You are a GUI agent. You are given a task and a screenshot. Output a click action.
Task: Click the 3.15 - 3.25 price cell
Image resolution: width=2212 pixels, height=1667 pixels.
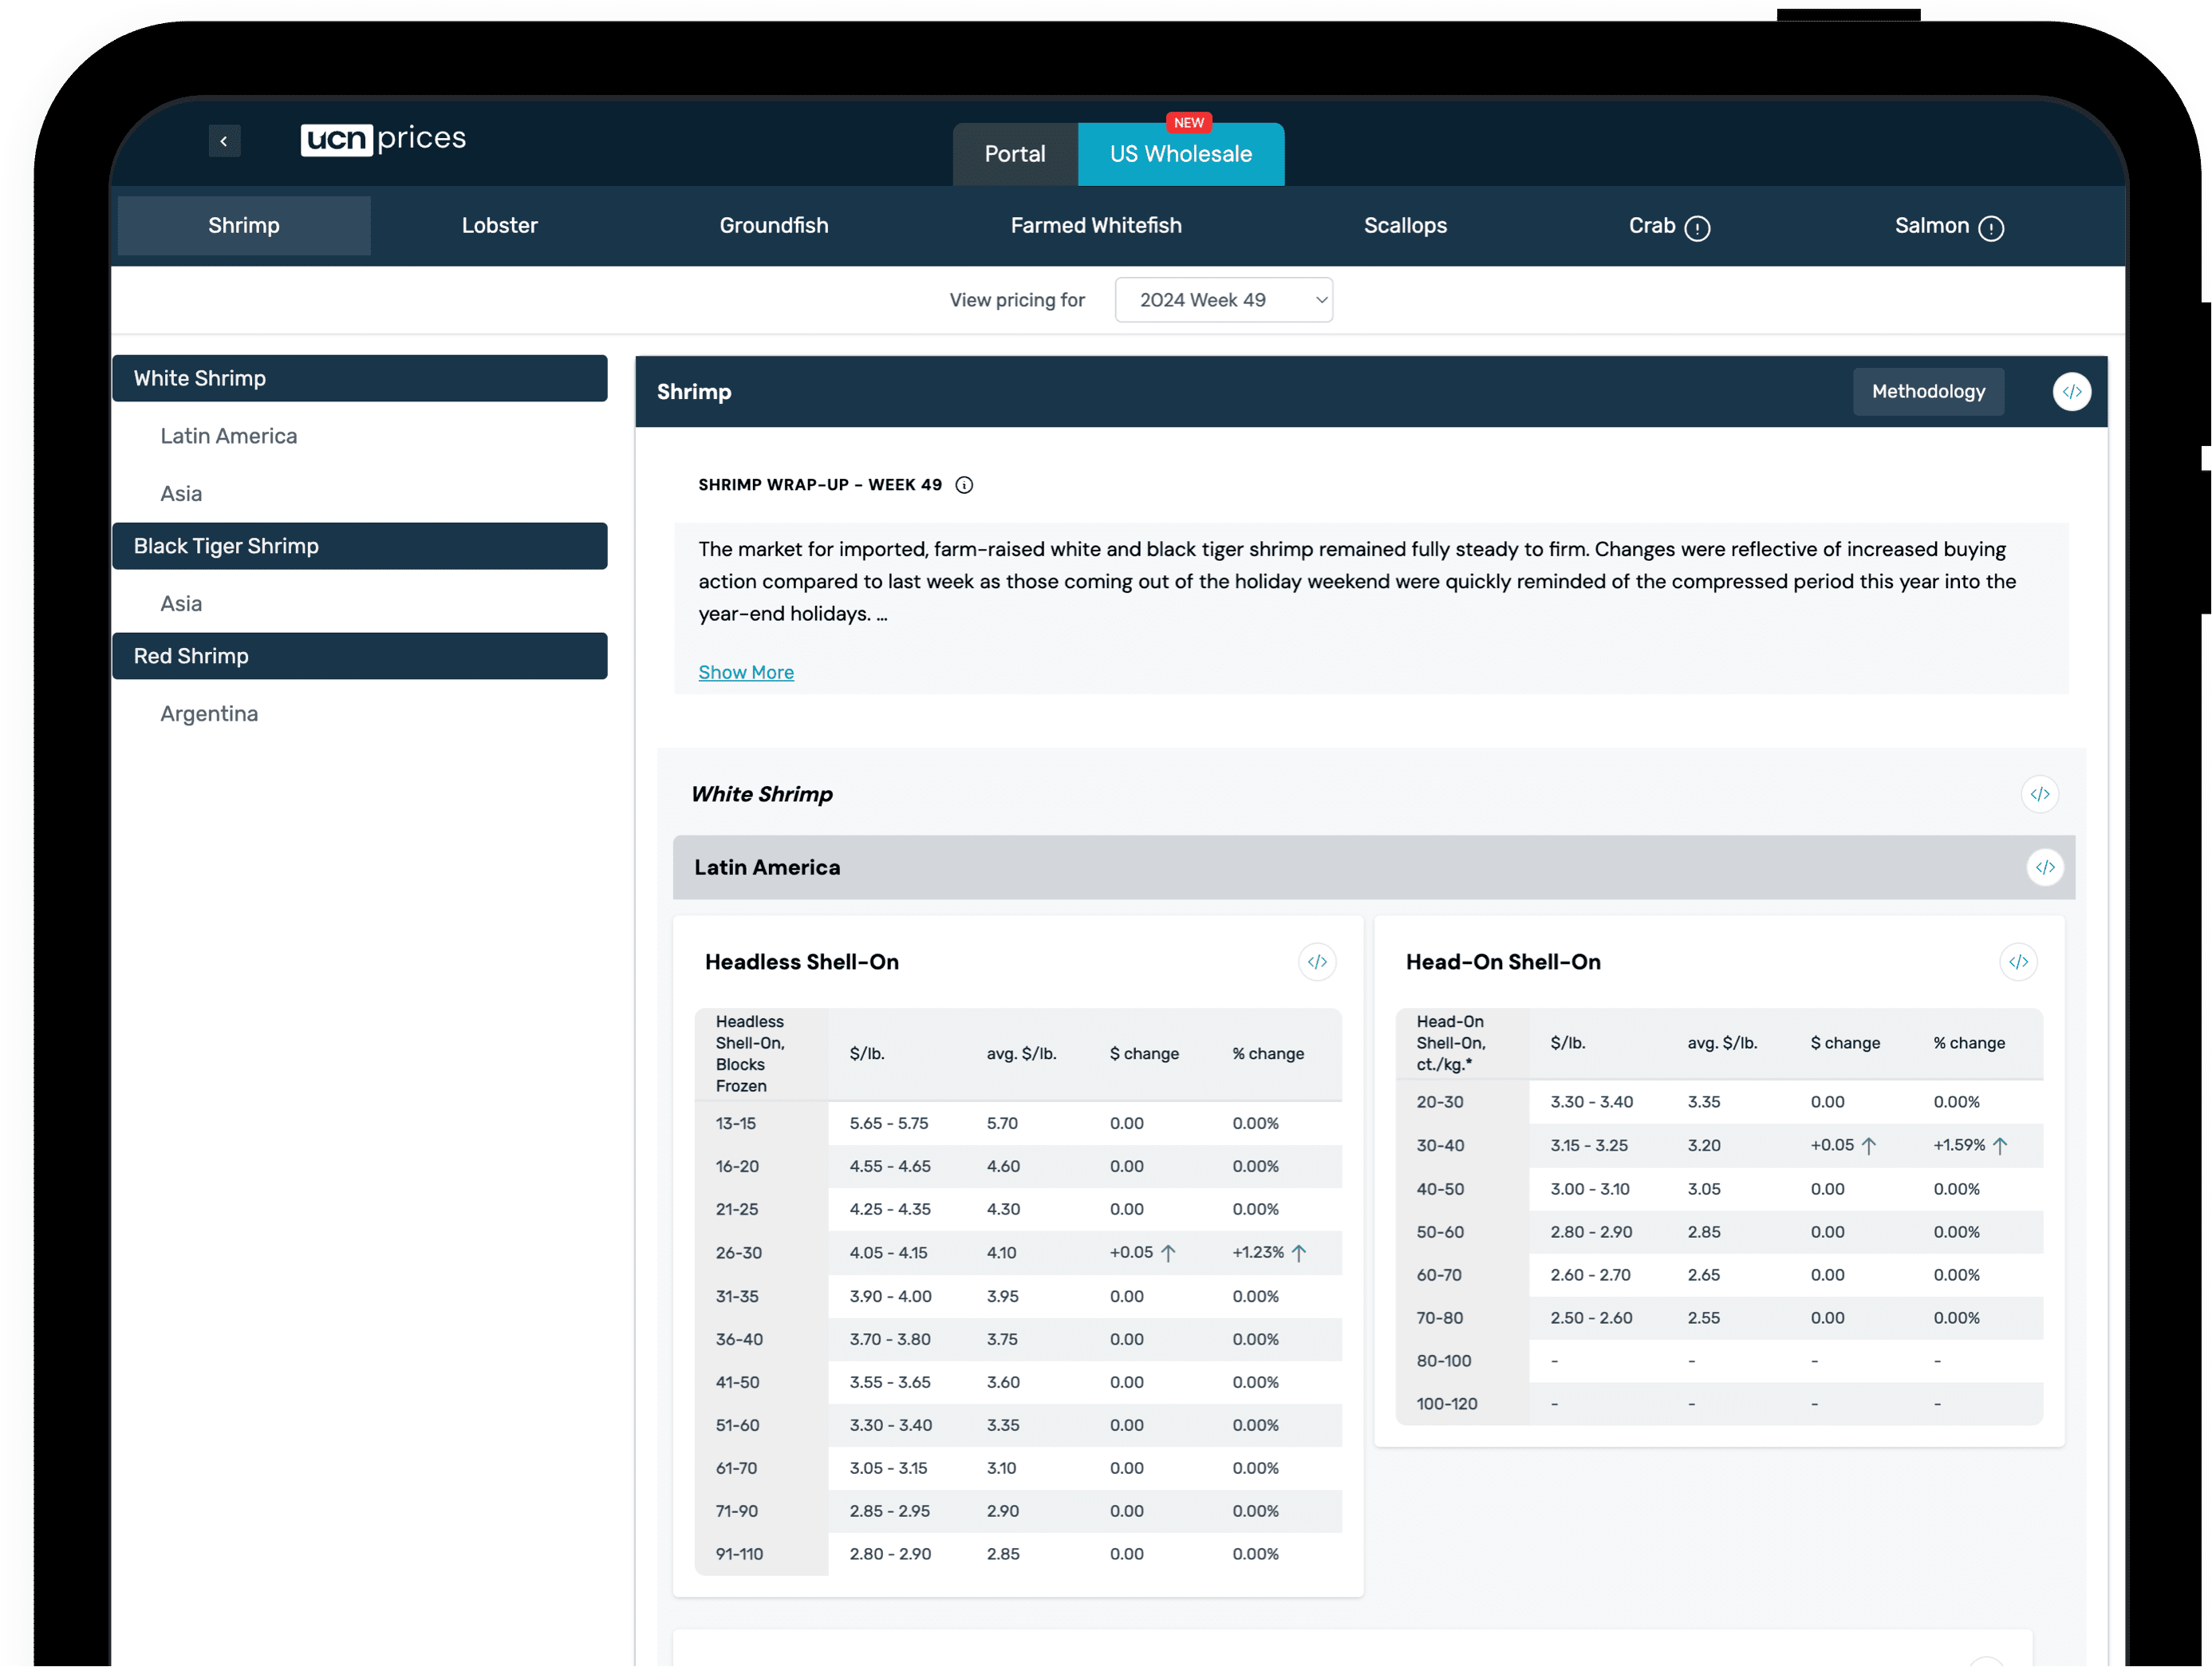pos(1588,1146)
